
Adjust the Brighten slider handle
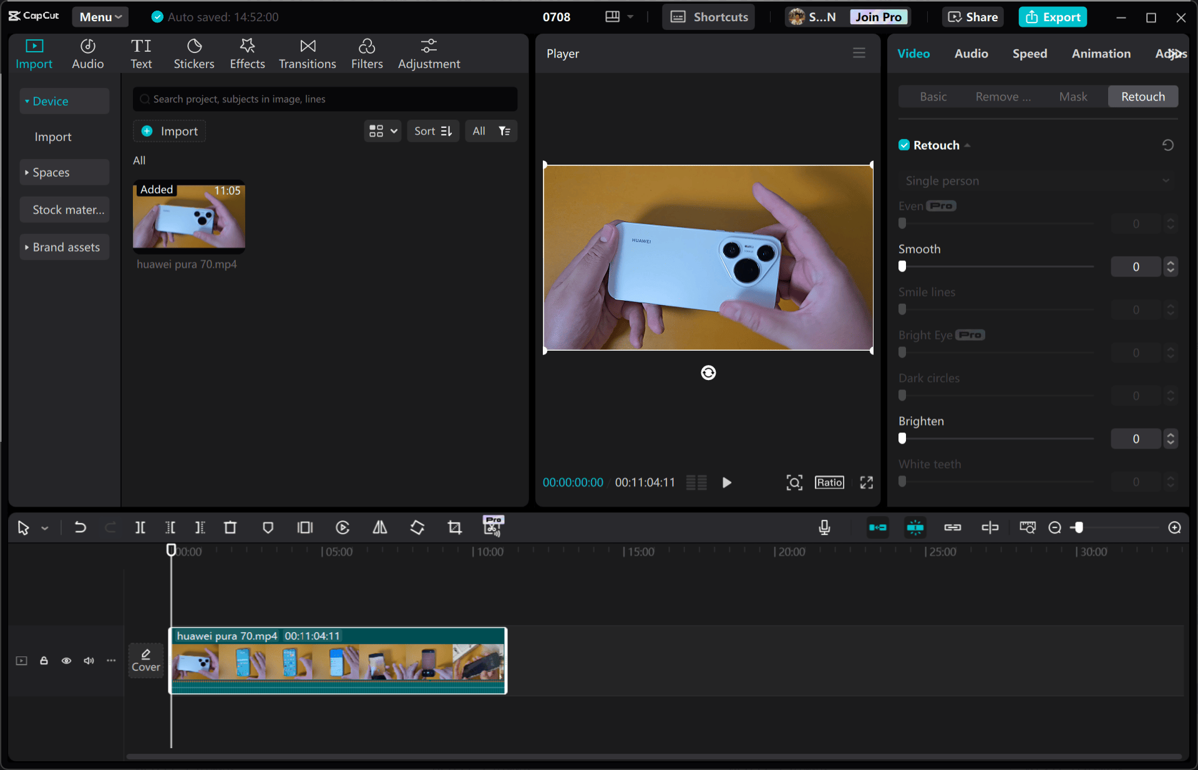click(902, 439)
